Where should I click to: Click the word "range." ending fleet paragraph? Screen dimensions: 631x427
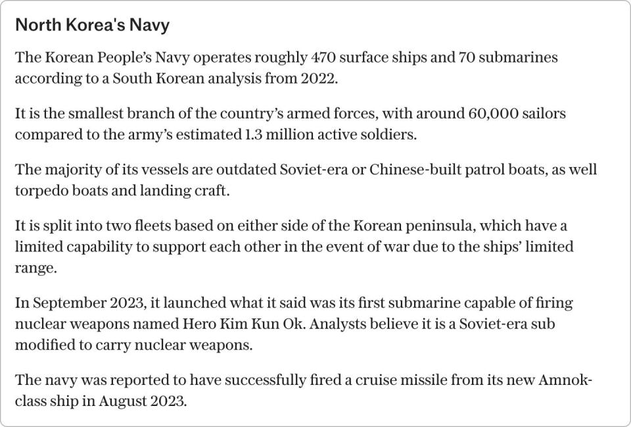point(35,268)
